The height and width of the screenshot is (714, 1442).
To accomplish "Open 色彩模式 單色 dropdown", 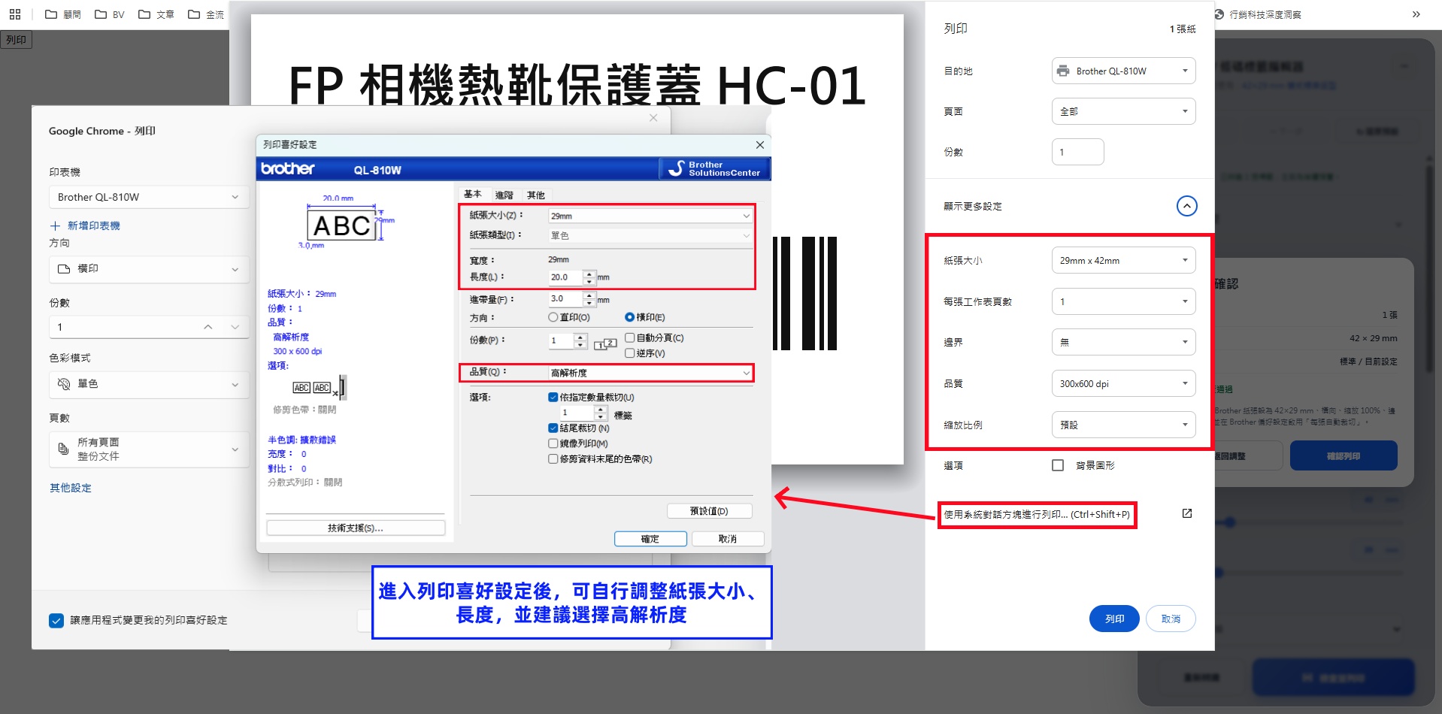I will click(149, 384).
